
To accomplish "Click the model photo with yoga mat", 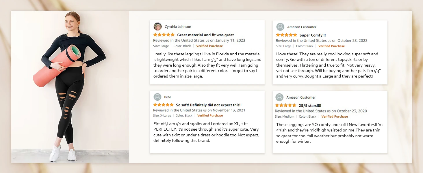I will coord(70,86).
